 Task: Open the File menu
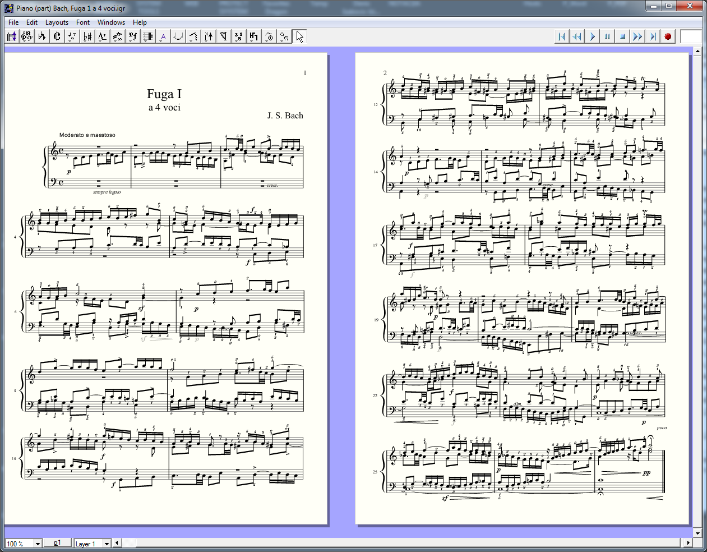click(13, 22)
